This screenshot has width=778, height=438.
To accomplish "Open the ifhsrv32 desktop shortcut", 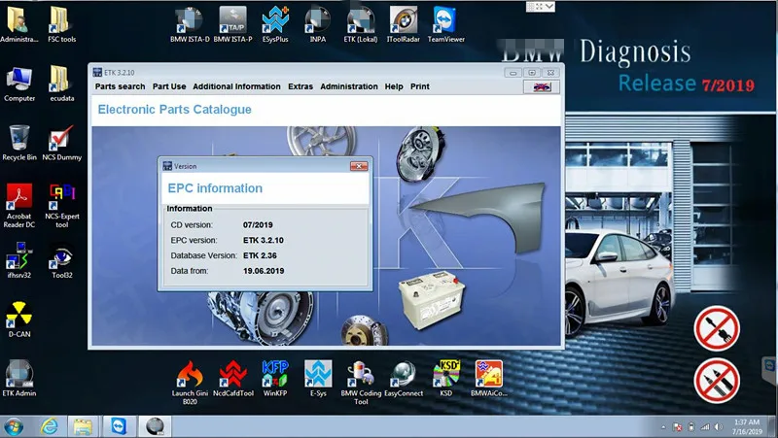I will (x=18, y=259).
